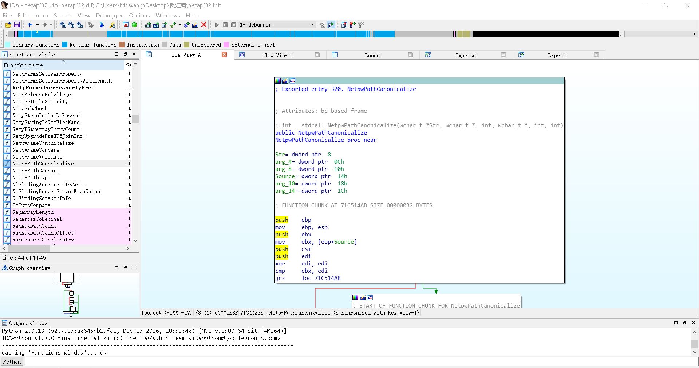Close the Hex View-1 tab
This screenshot has width=699, height=368.
(x=317, y=55)
